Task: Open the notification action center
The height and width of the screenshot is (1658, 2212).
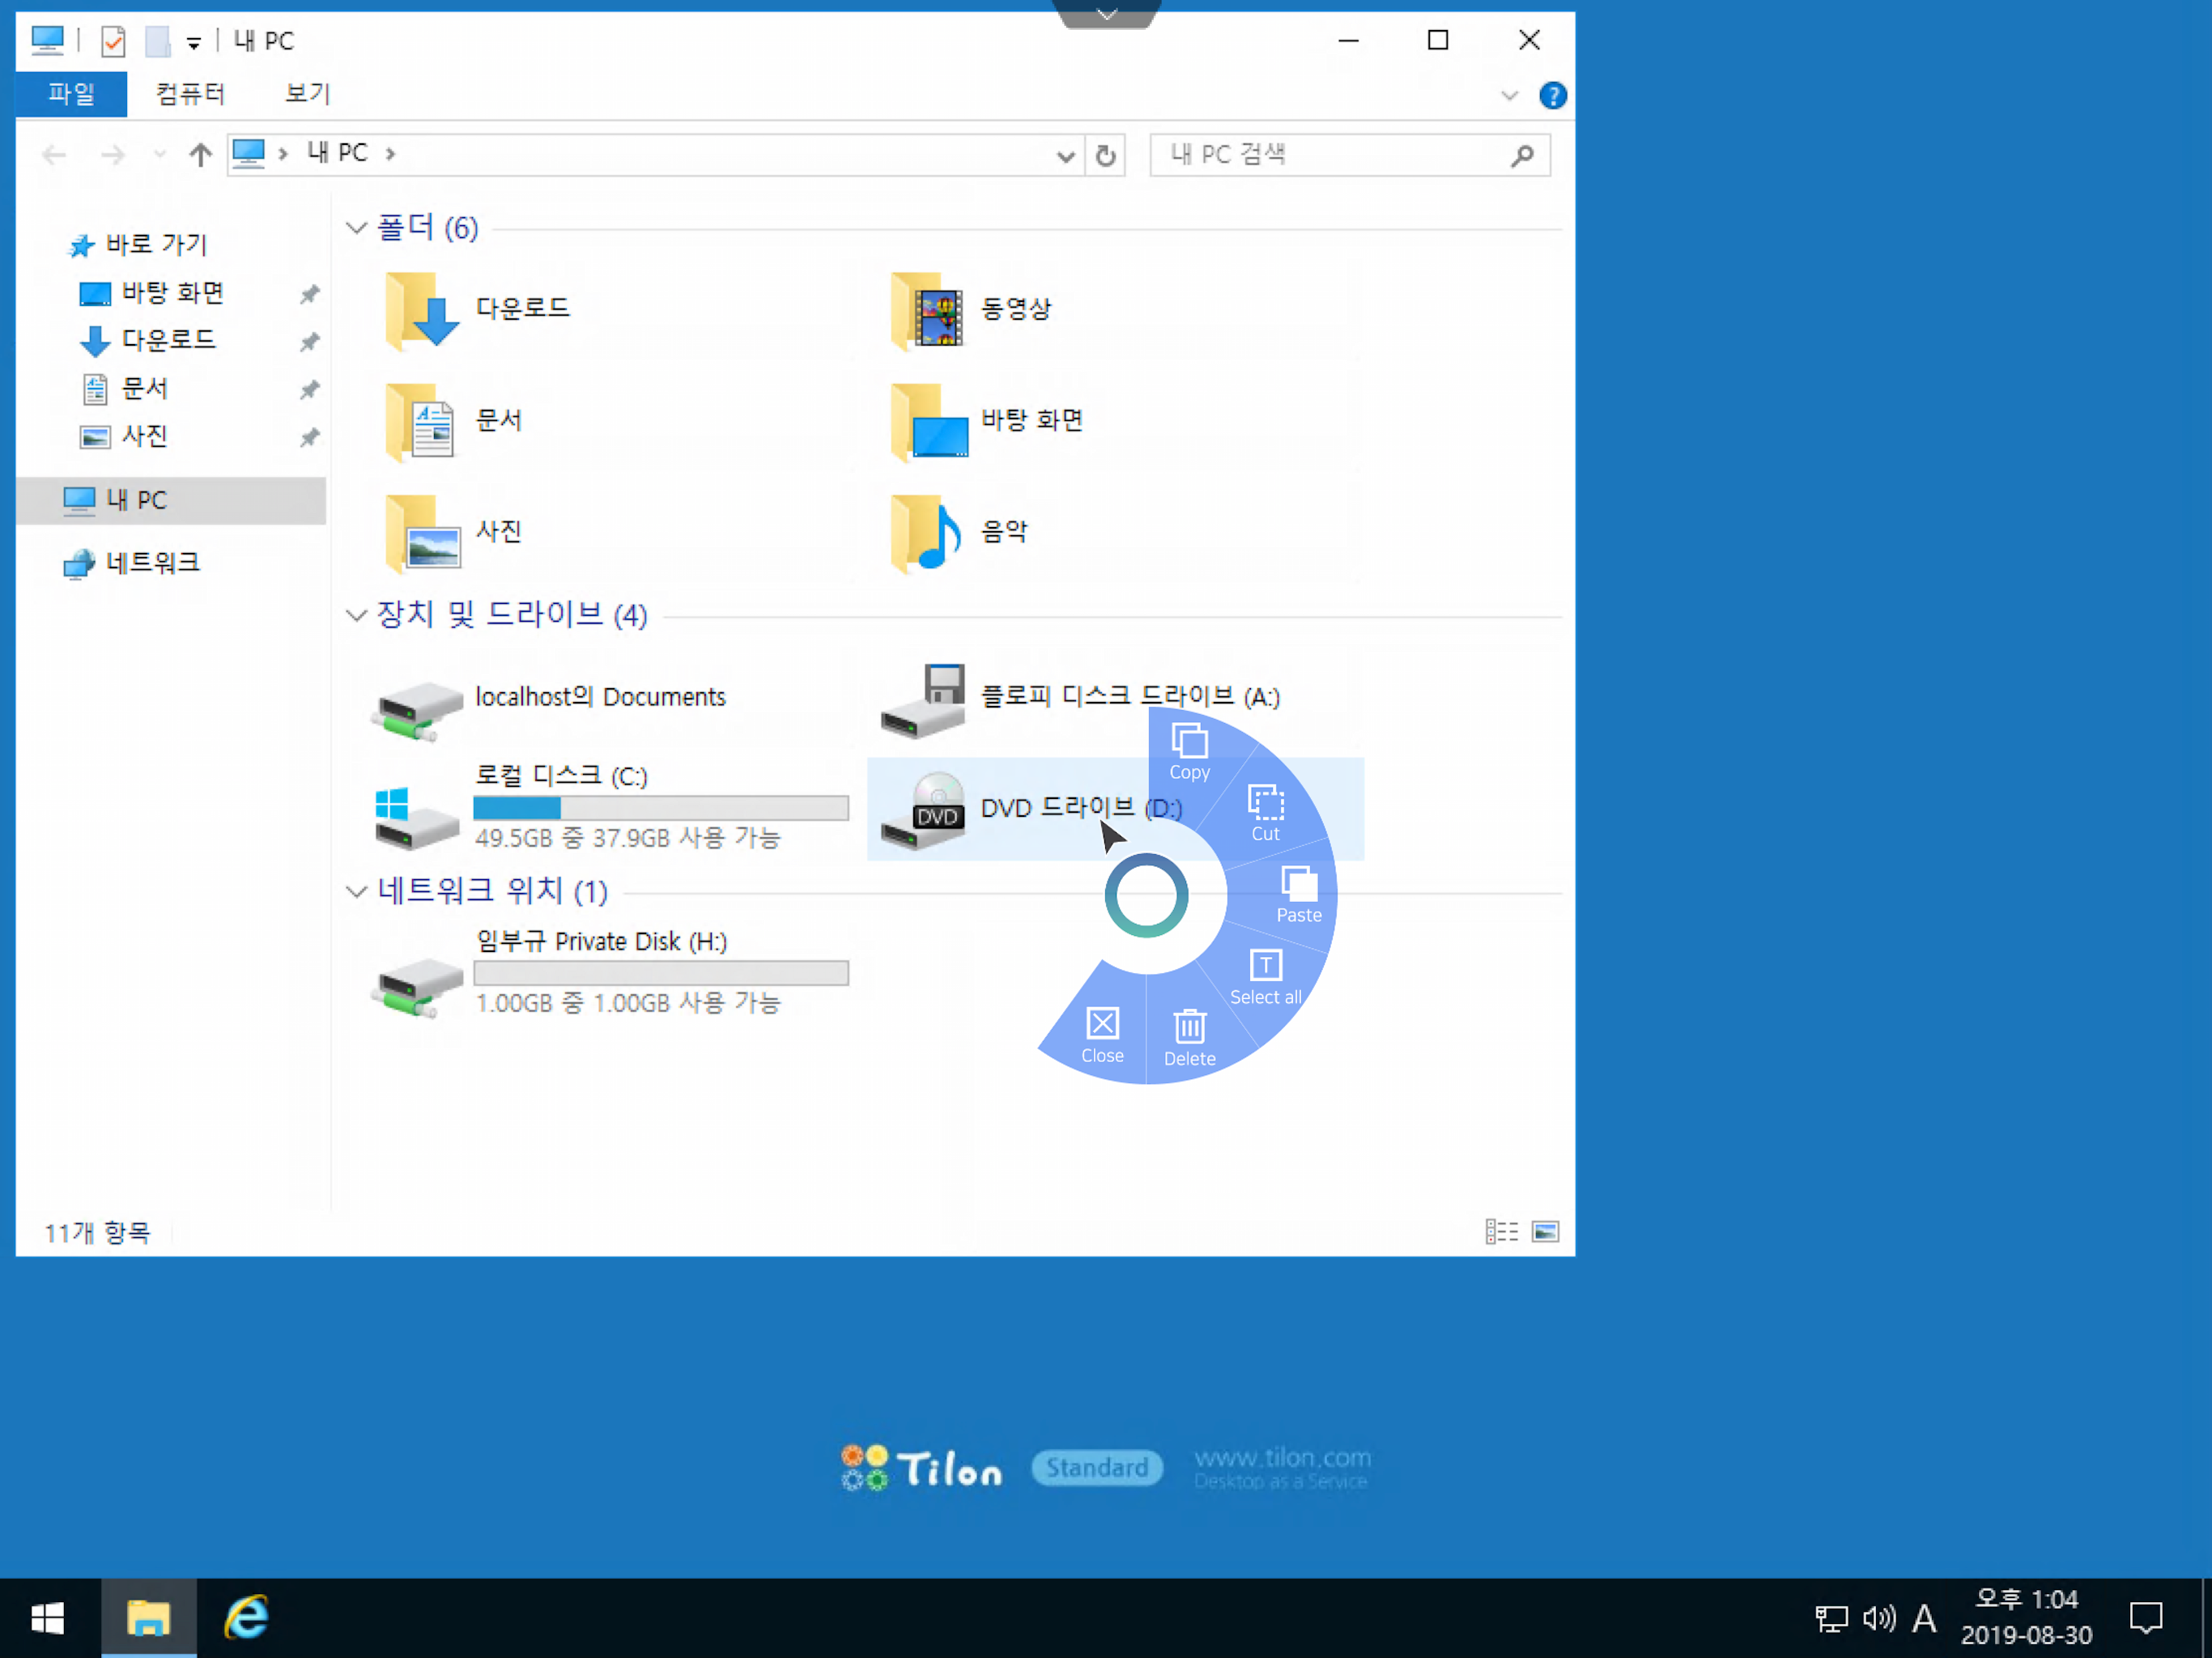Action: pyautogui.click(x=2145, y=1618)
